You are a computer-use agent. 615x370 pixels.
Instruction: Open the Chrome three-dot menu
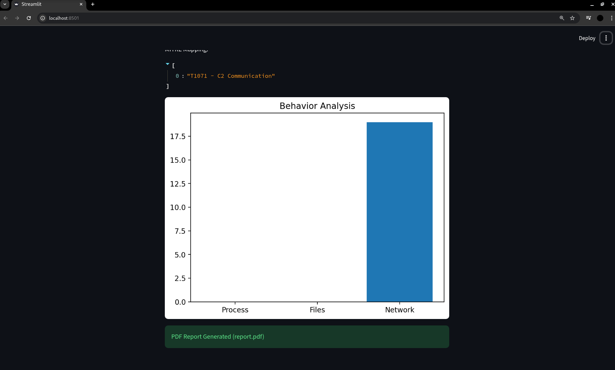pyautogui.click(x=611, y=18)
